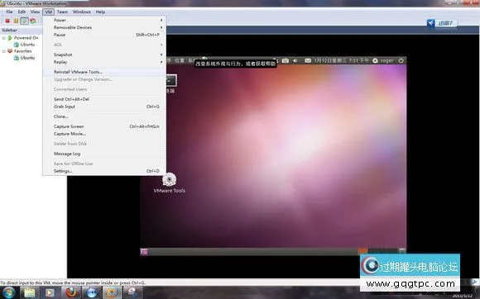The image size is (480, 299).
Task: Choose Send Ctrl+Alt+Del
Action: tap(104, 99)
